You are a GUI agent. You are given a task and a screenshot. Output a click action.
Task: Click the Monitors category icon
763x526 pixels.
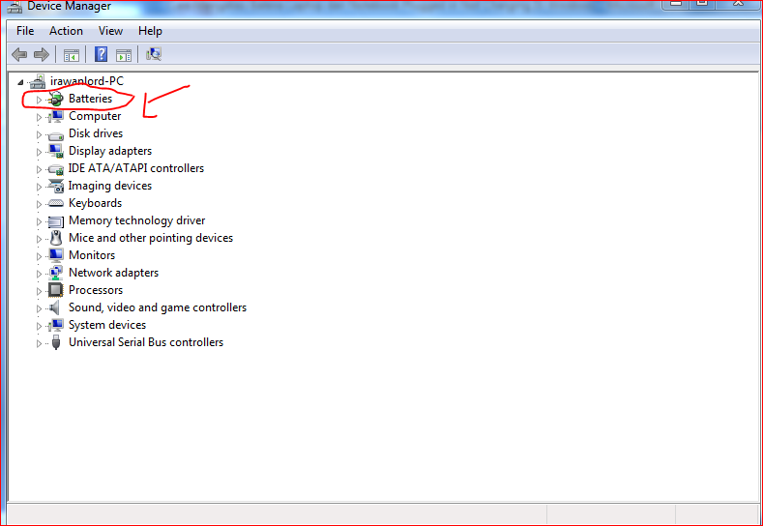(x=56, y=255)
